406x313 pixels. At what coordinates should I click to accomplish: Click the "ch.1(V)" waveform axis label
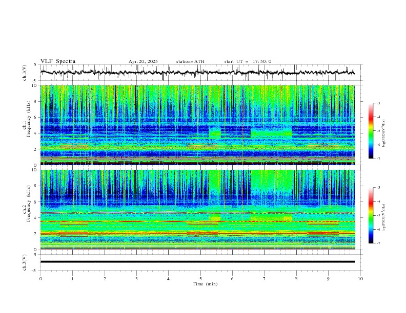click(x=25, y=73)
